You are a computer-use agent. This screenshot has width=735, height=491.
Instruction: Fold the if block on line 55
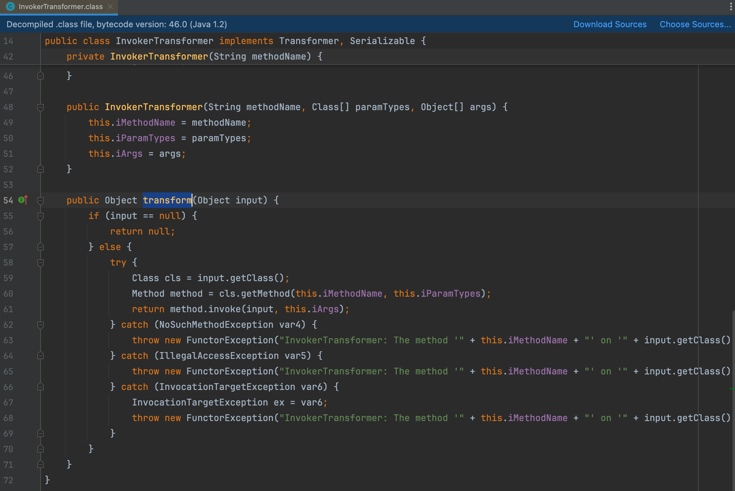click(41, 216)
